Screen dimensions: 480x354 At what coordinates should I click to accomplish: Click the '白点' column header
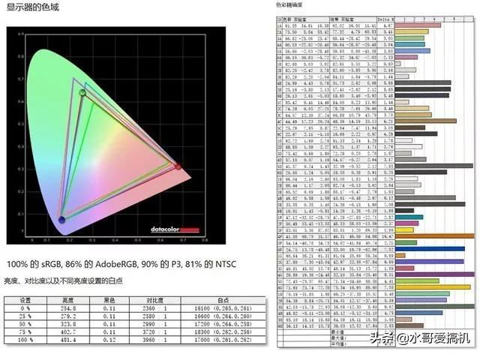(x=223, y=301)
